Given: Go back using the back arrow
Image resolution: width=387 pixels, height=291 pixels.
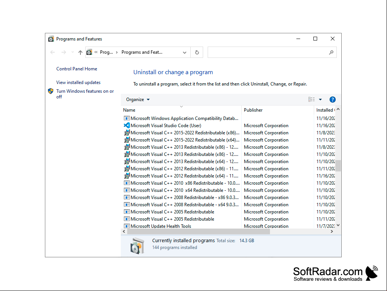Looking at the screenshot, I should (x=52, y=52).
